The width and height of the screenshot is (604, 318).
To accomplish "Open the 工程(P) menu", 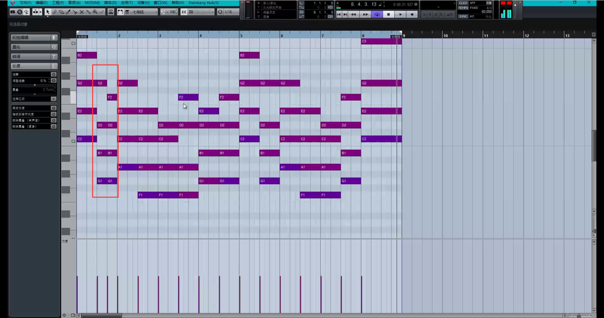I will pyautogui.click(x=58, y=3).
